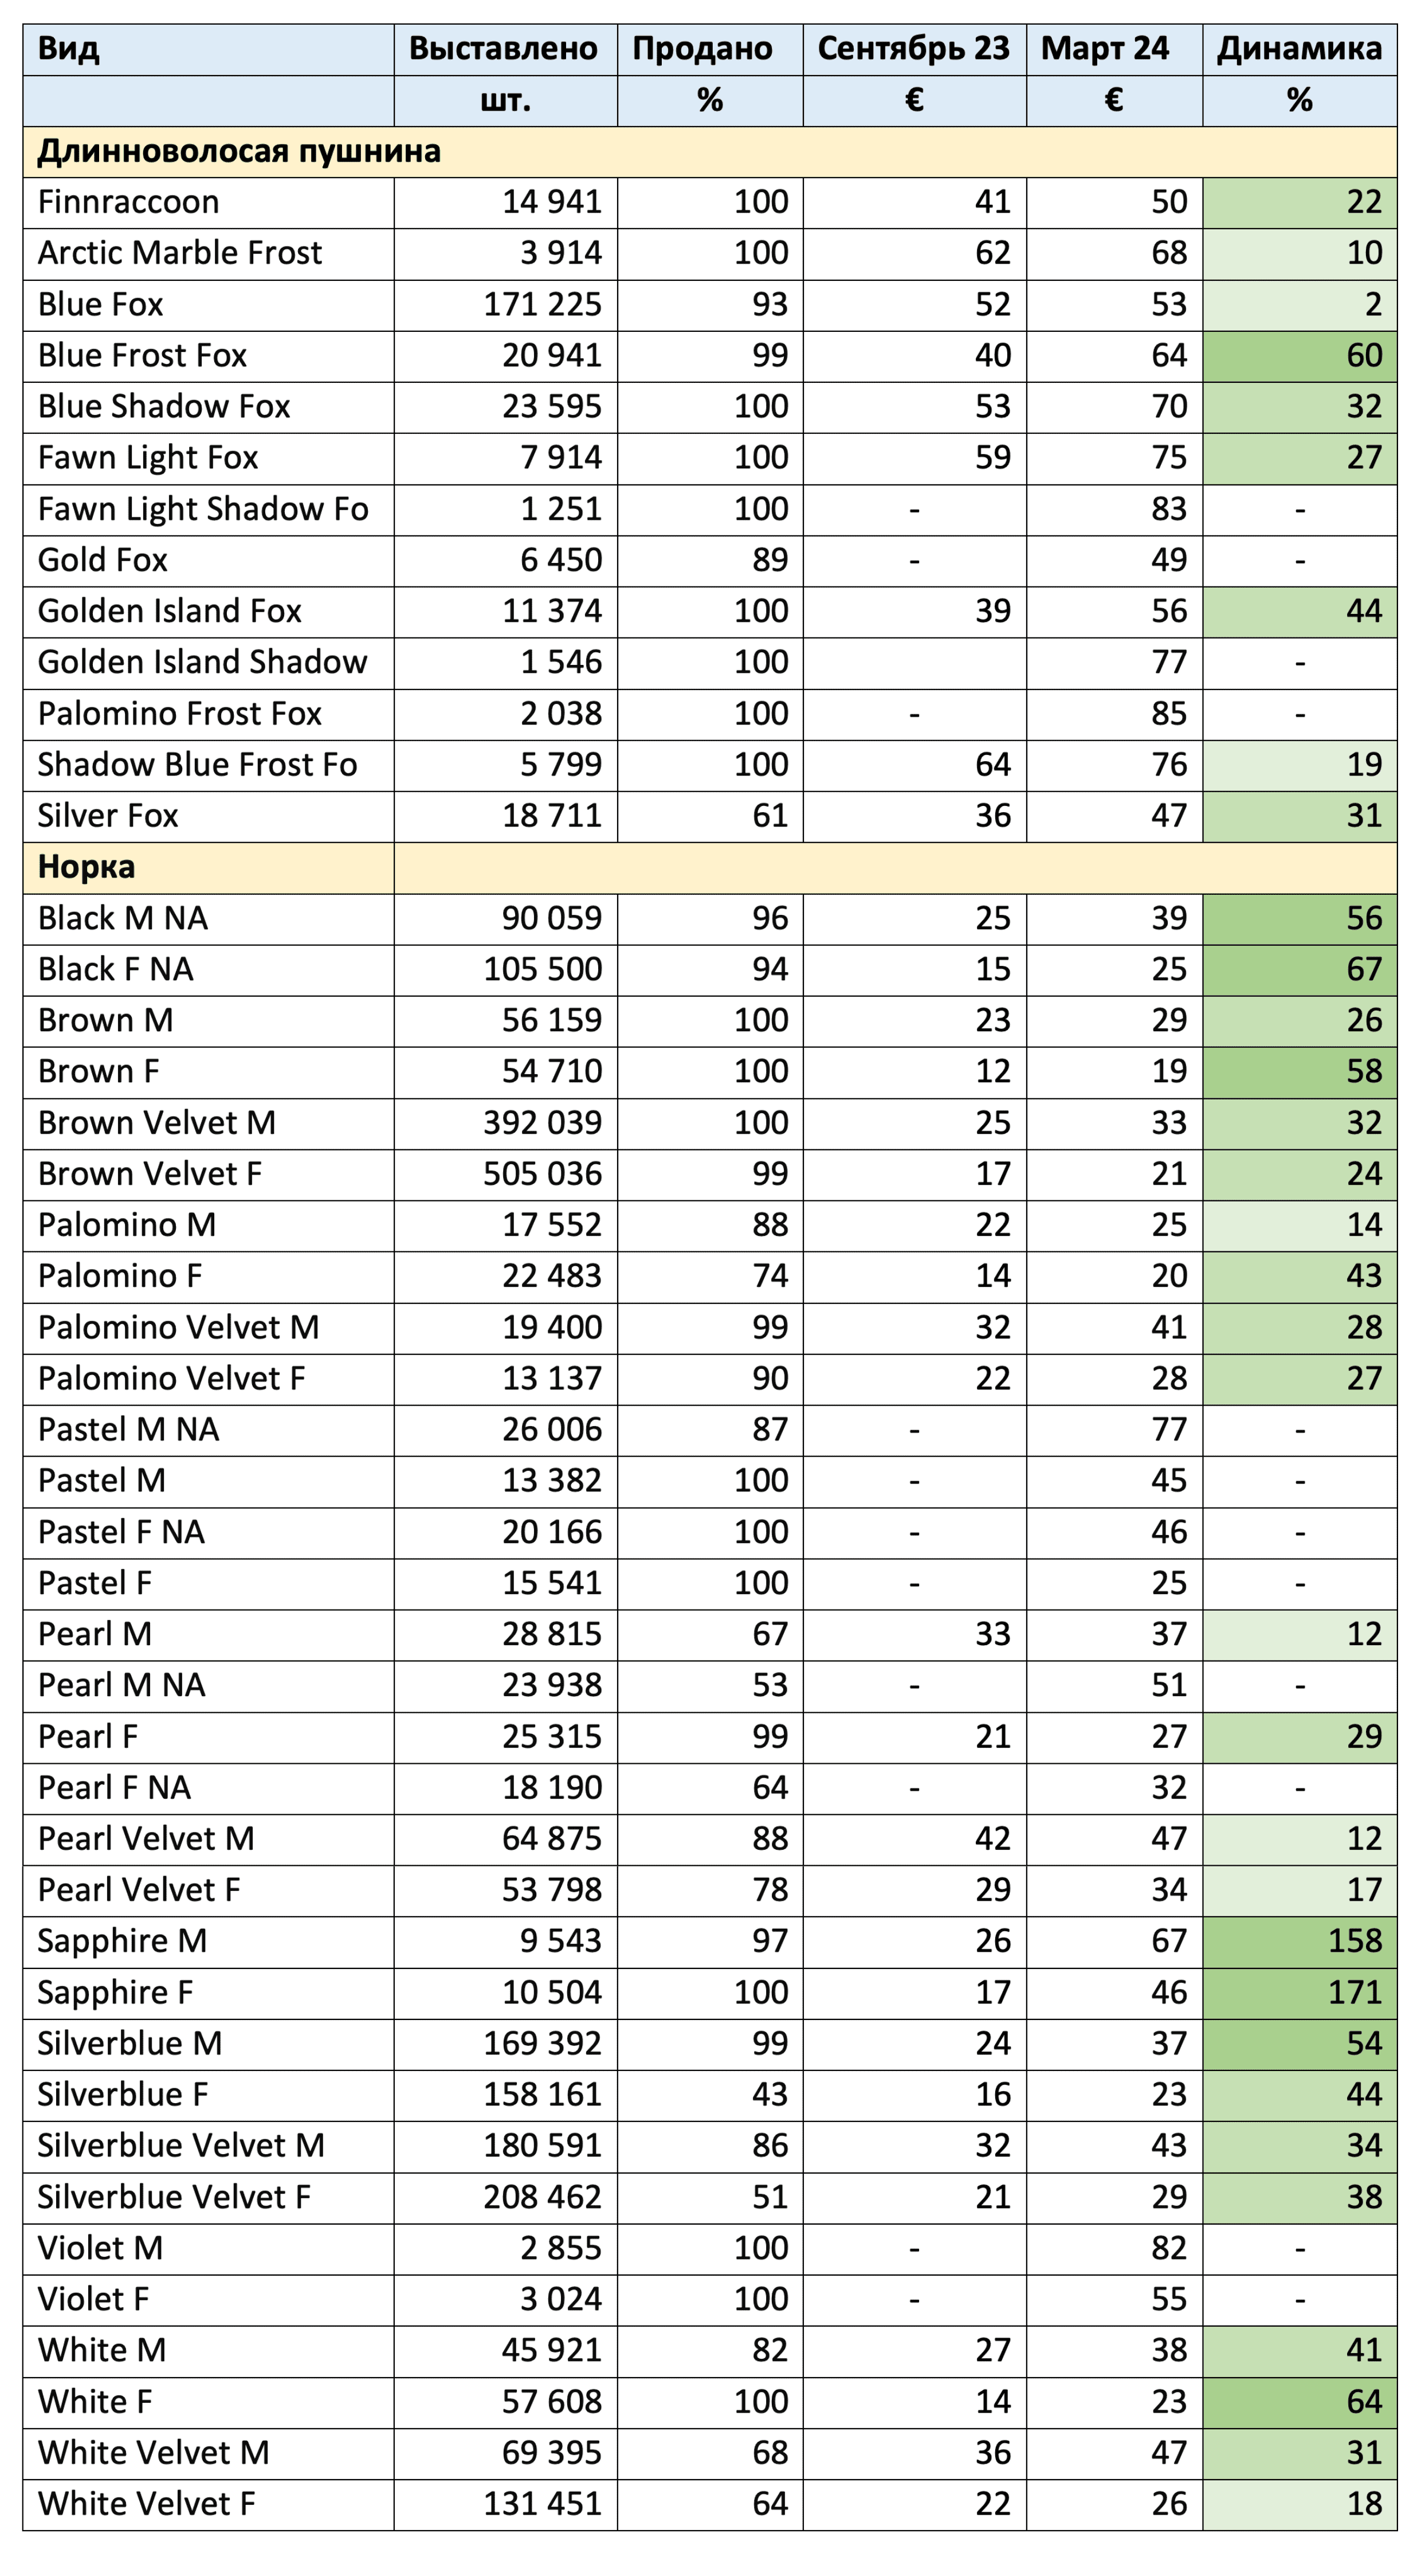1421x2576 pixels.
Task: Click the 'Сентябрь 23' column header
Action: tap(913, 49)
